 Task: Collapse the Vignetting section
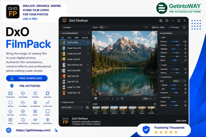[160, 98]
